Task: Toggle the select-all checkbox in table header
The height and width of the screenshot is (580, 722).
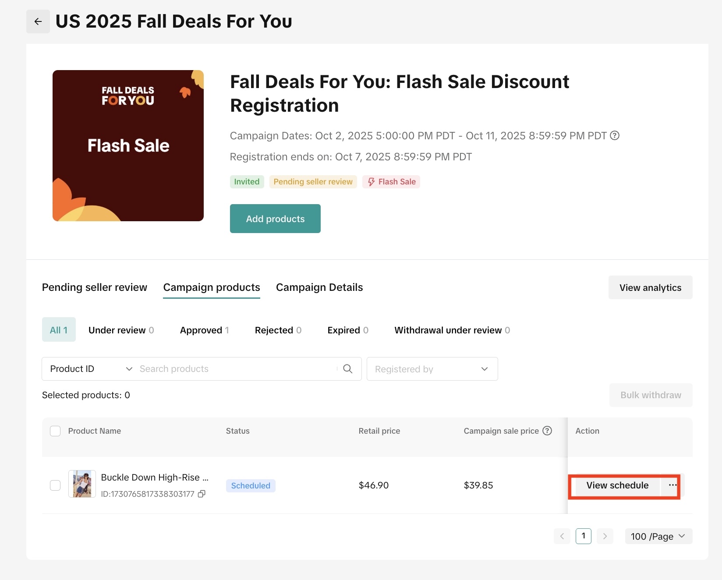Action: pyautogui.click(x=55, y=431)
